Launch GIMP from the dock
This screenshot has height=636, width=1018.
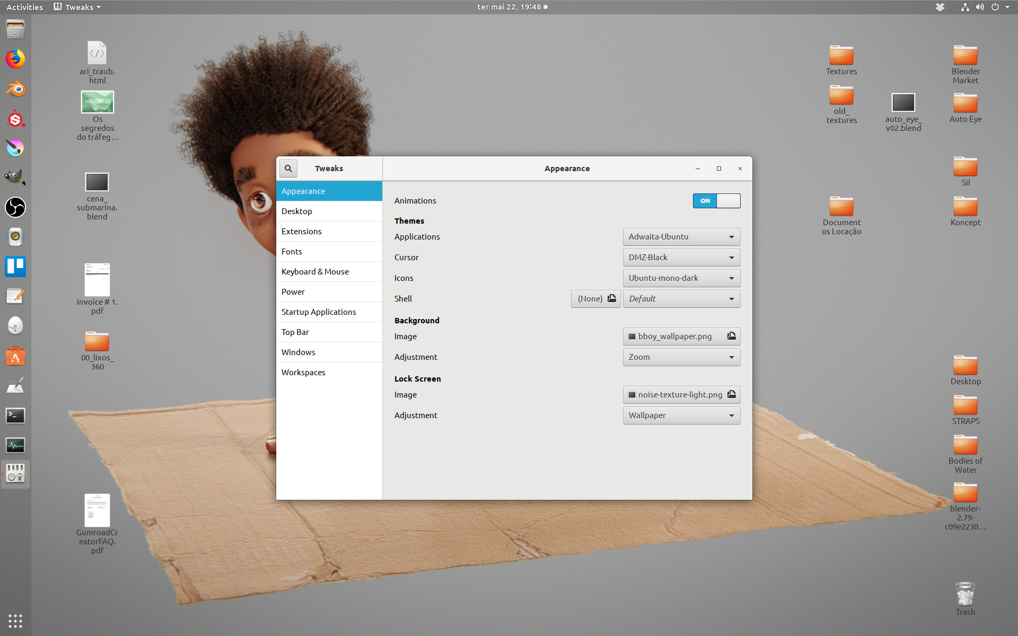(15, 177)
